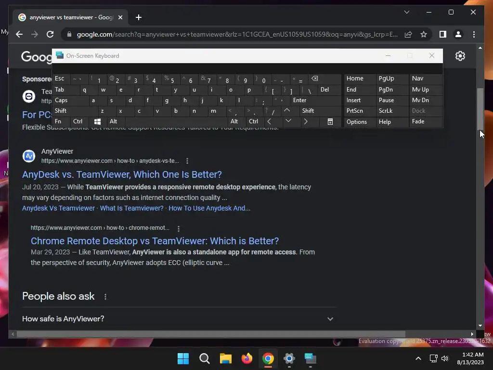Toggle the left Shift key

click(75, 111)
